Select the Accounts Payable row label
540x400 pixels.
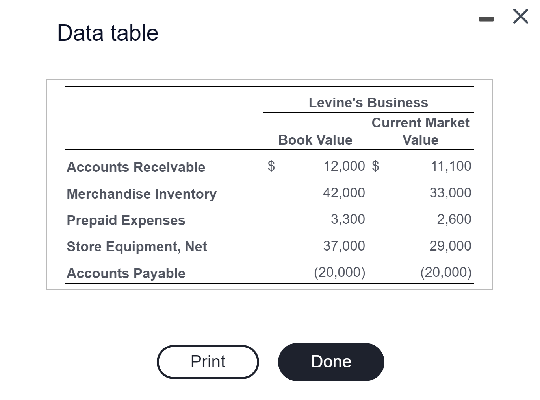click(126, 273)
